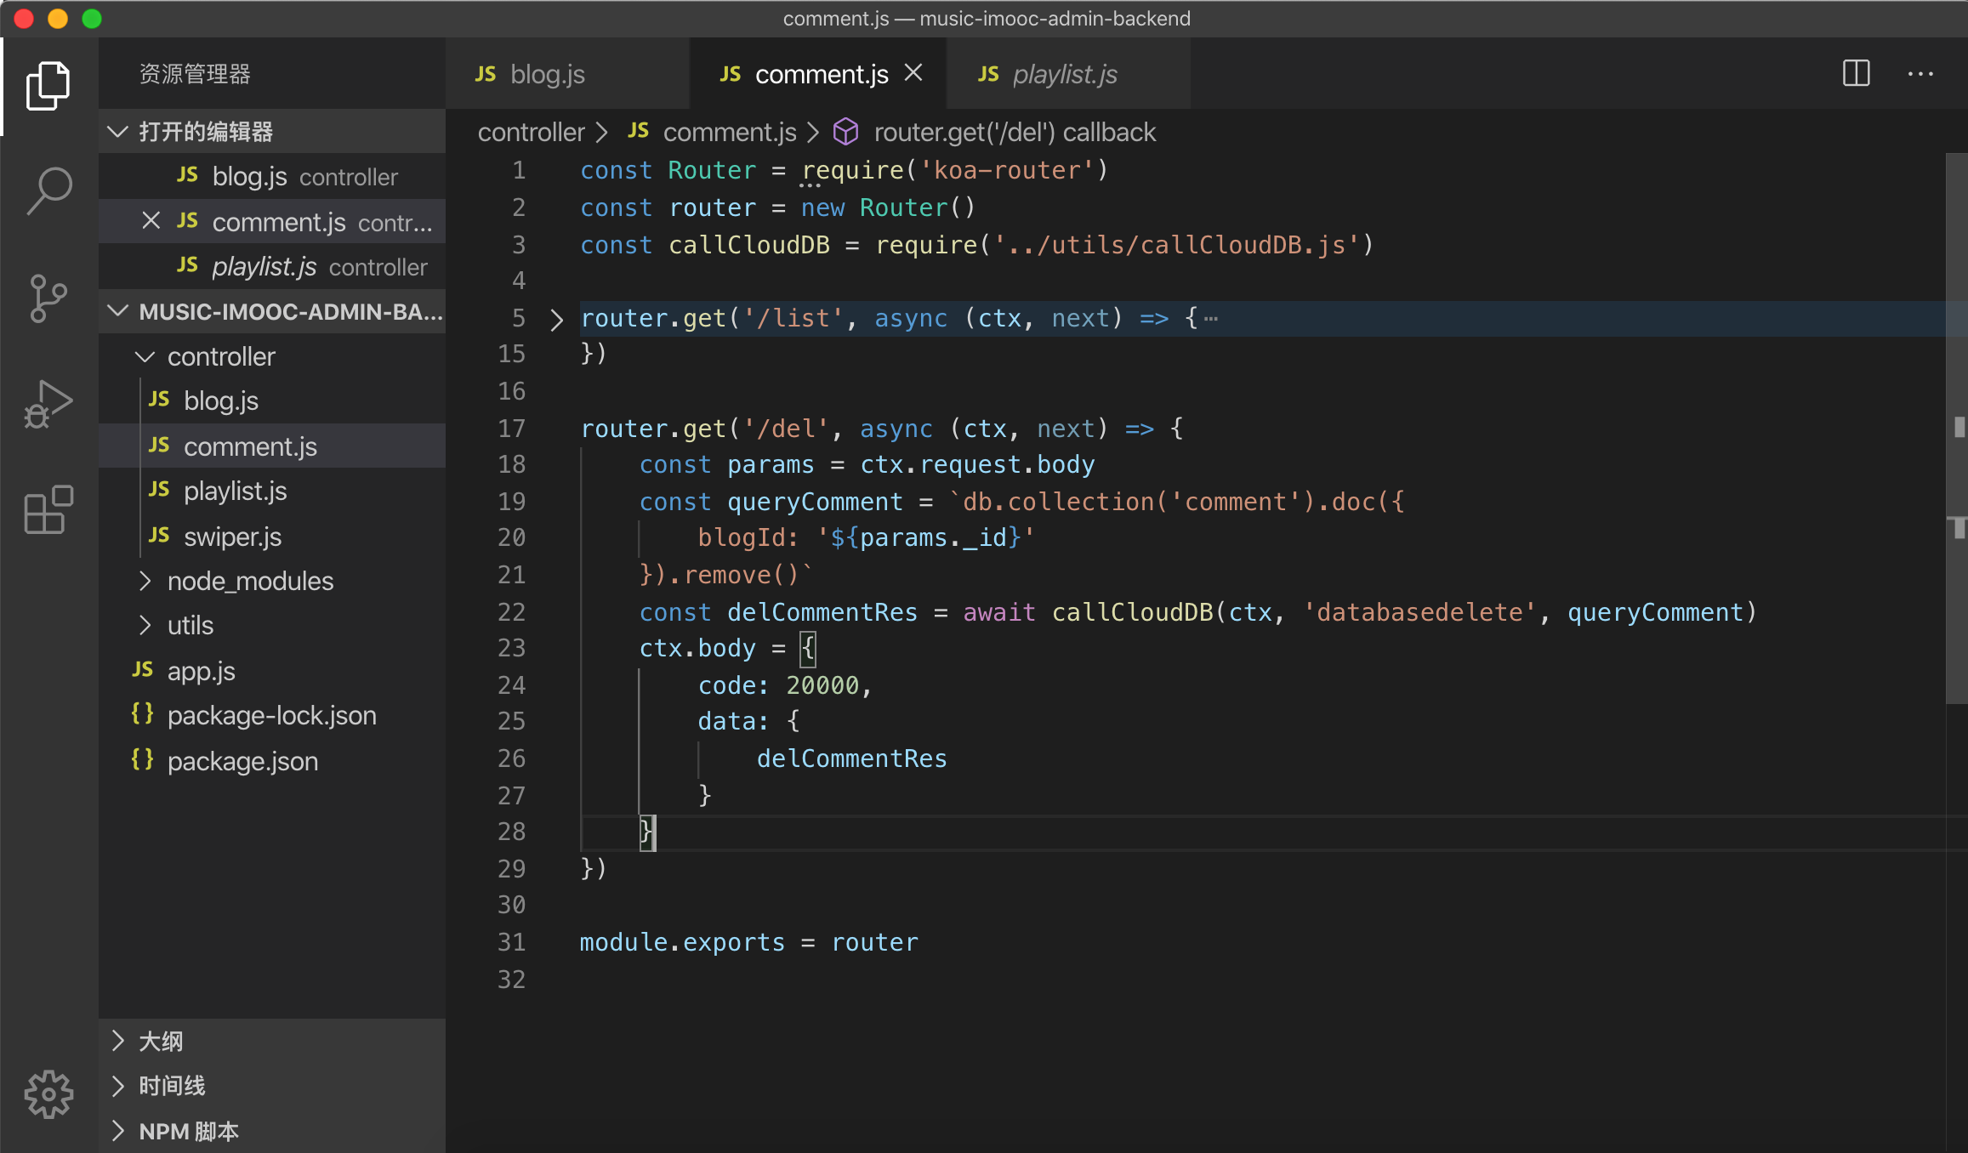
Task: Click the Manage gear icon
Action: click(x=48, y=1093)
